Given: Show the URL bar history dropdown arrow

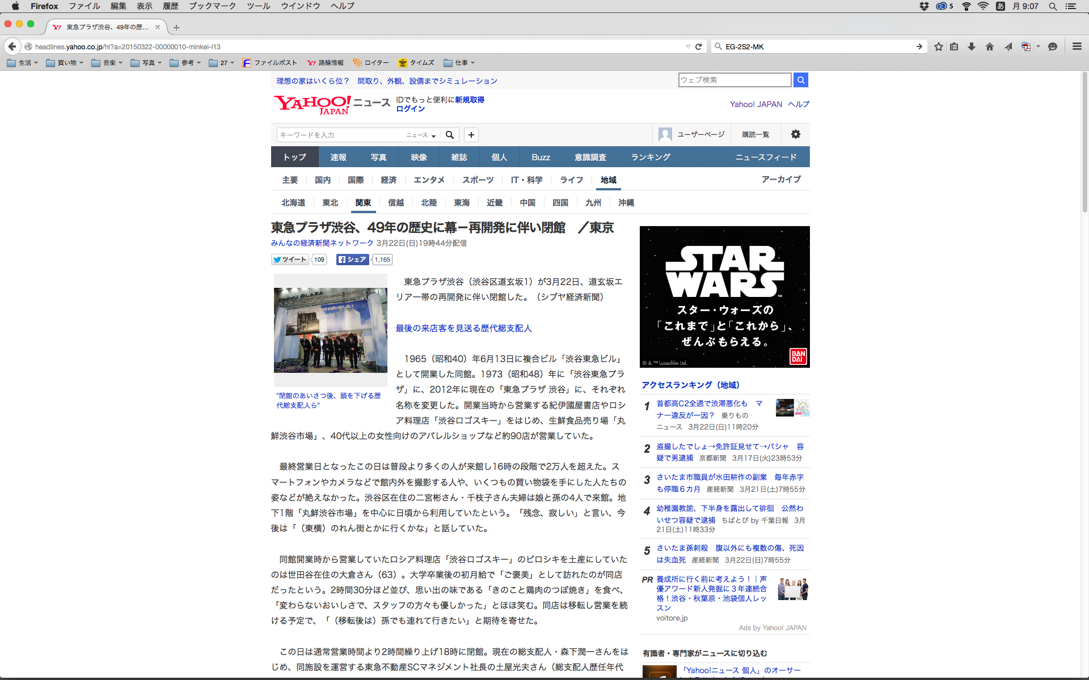Looking at the screenshot, I should [x=687, y=46].
